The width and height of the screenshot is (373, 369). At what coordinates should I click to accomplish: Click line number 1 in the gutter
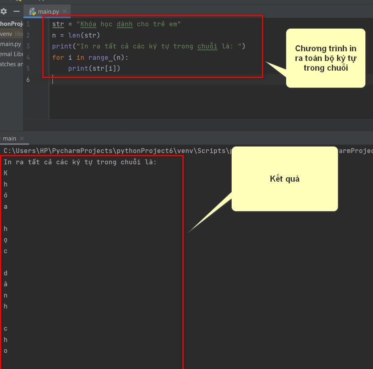coord(28,24)
